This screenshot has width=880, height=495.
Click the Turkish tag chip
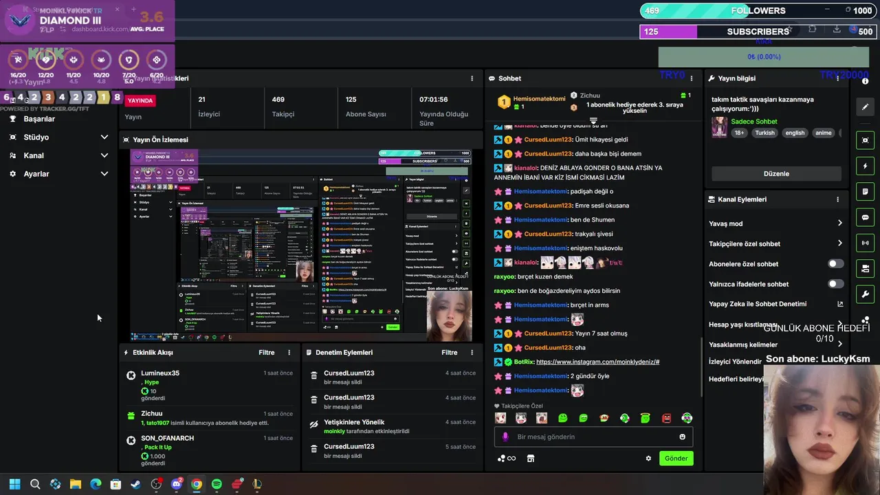764,133
